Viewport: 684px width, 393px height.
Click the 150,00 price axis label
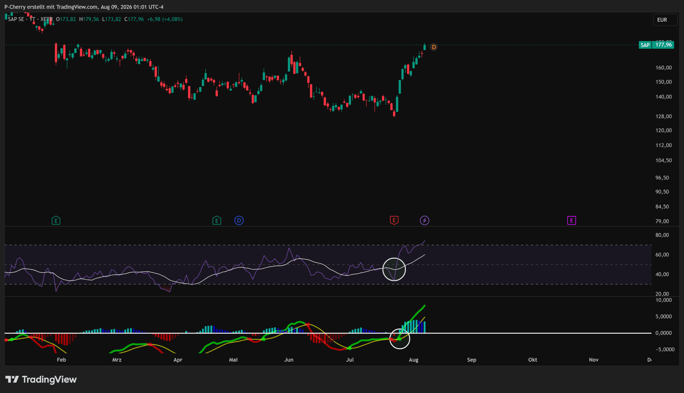tap(663, 82)
